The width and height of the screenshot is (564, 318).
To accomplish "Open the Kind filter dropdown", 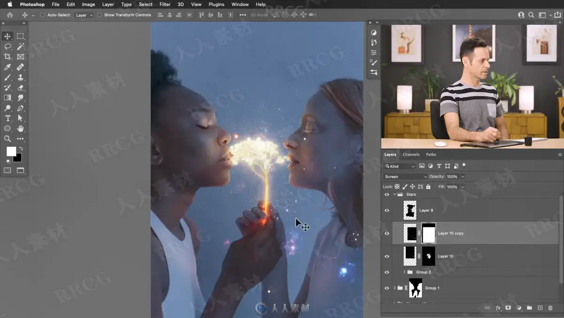I will point(399,166).
